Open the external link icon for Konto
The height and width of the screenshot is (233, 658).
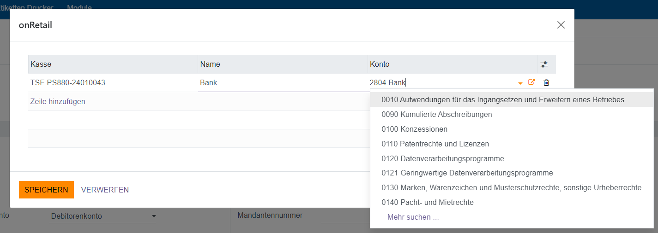531,82
